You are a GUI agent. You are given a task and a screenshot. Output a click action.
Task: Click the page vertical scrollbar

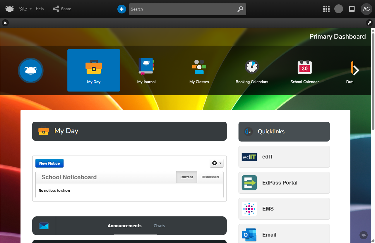click(x=373, y=79)
